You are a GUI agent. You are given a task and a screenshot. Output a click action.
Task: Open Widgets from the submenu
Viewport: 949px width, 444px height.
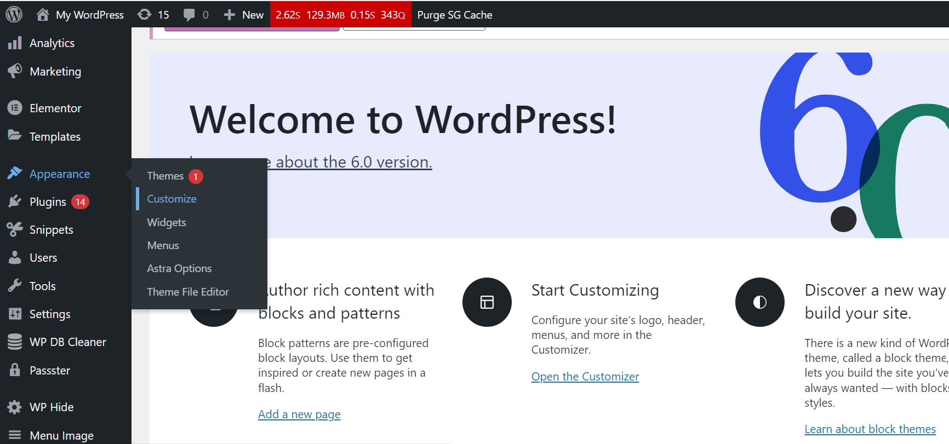click(x=167, y=222)
